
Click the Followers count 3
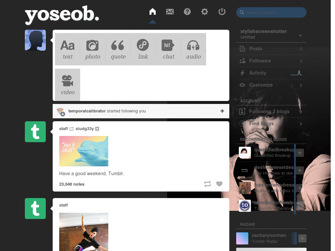[301, 61]
